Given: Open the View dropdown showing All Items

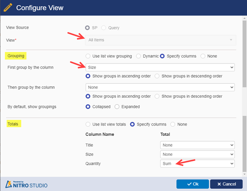Looking at the screenshot, I should (160, 40).
